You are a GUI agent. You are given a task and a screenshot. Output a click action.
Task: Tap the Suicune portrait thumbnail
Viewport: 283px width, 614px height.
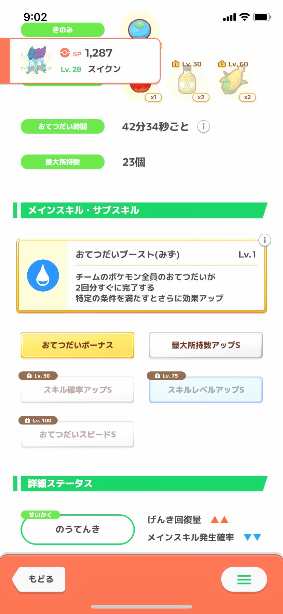(35, 61)
